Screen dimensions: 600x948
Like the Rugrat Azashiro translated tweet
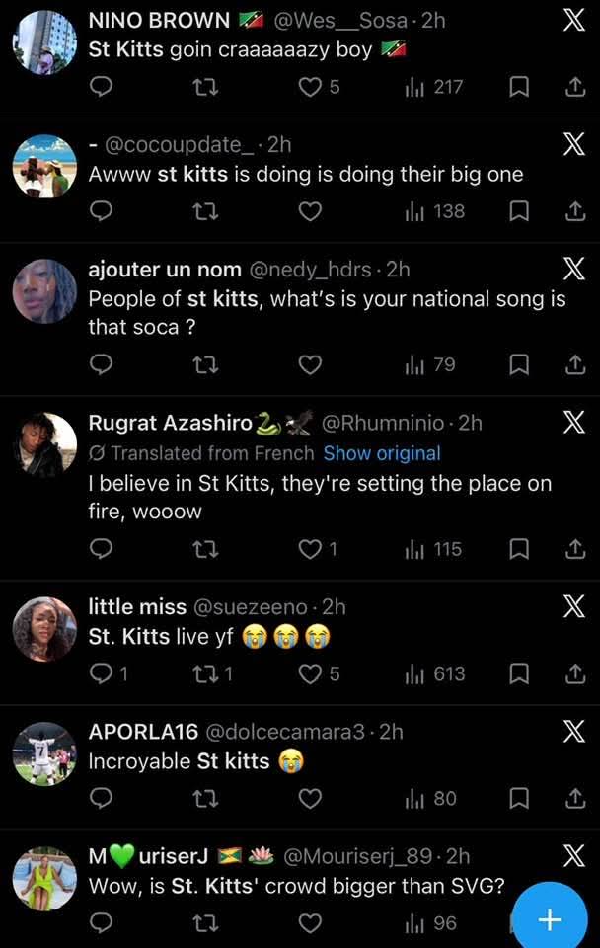(x=310, y=549)
